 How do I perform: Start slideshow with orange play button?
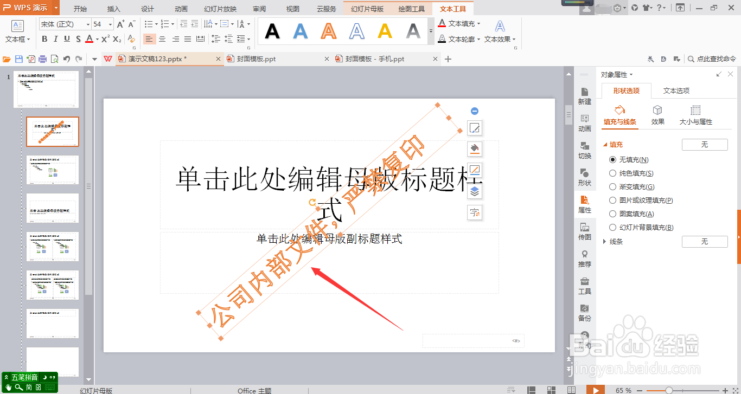click(596, 390)
